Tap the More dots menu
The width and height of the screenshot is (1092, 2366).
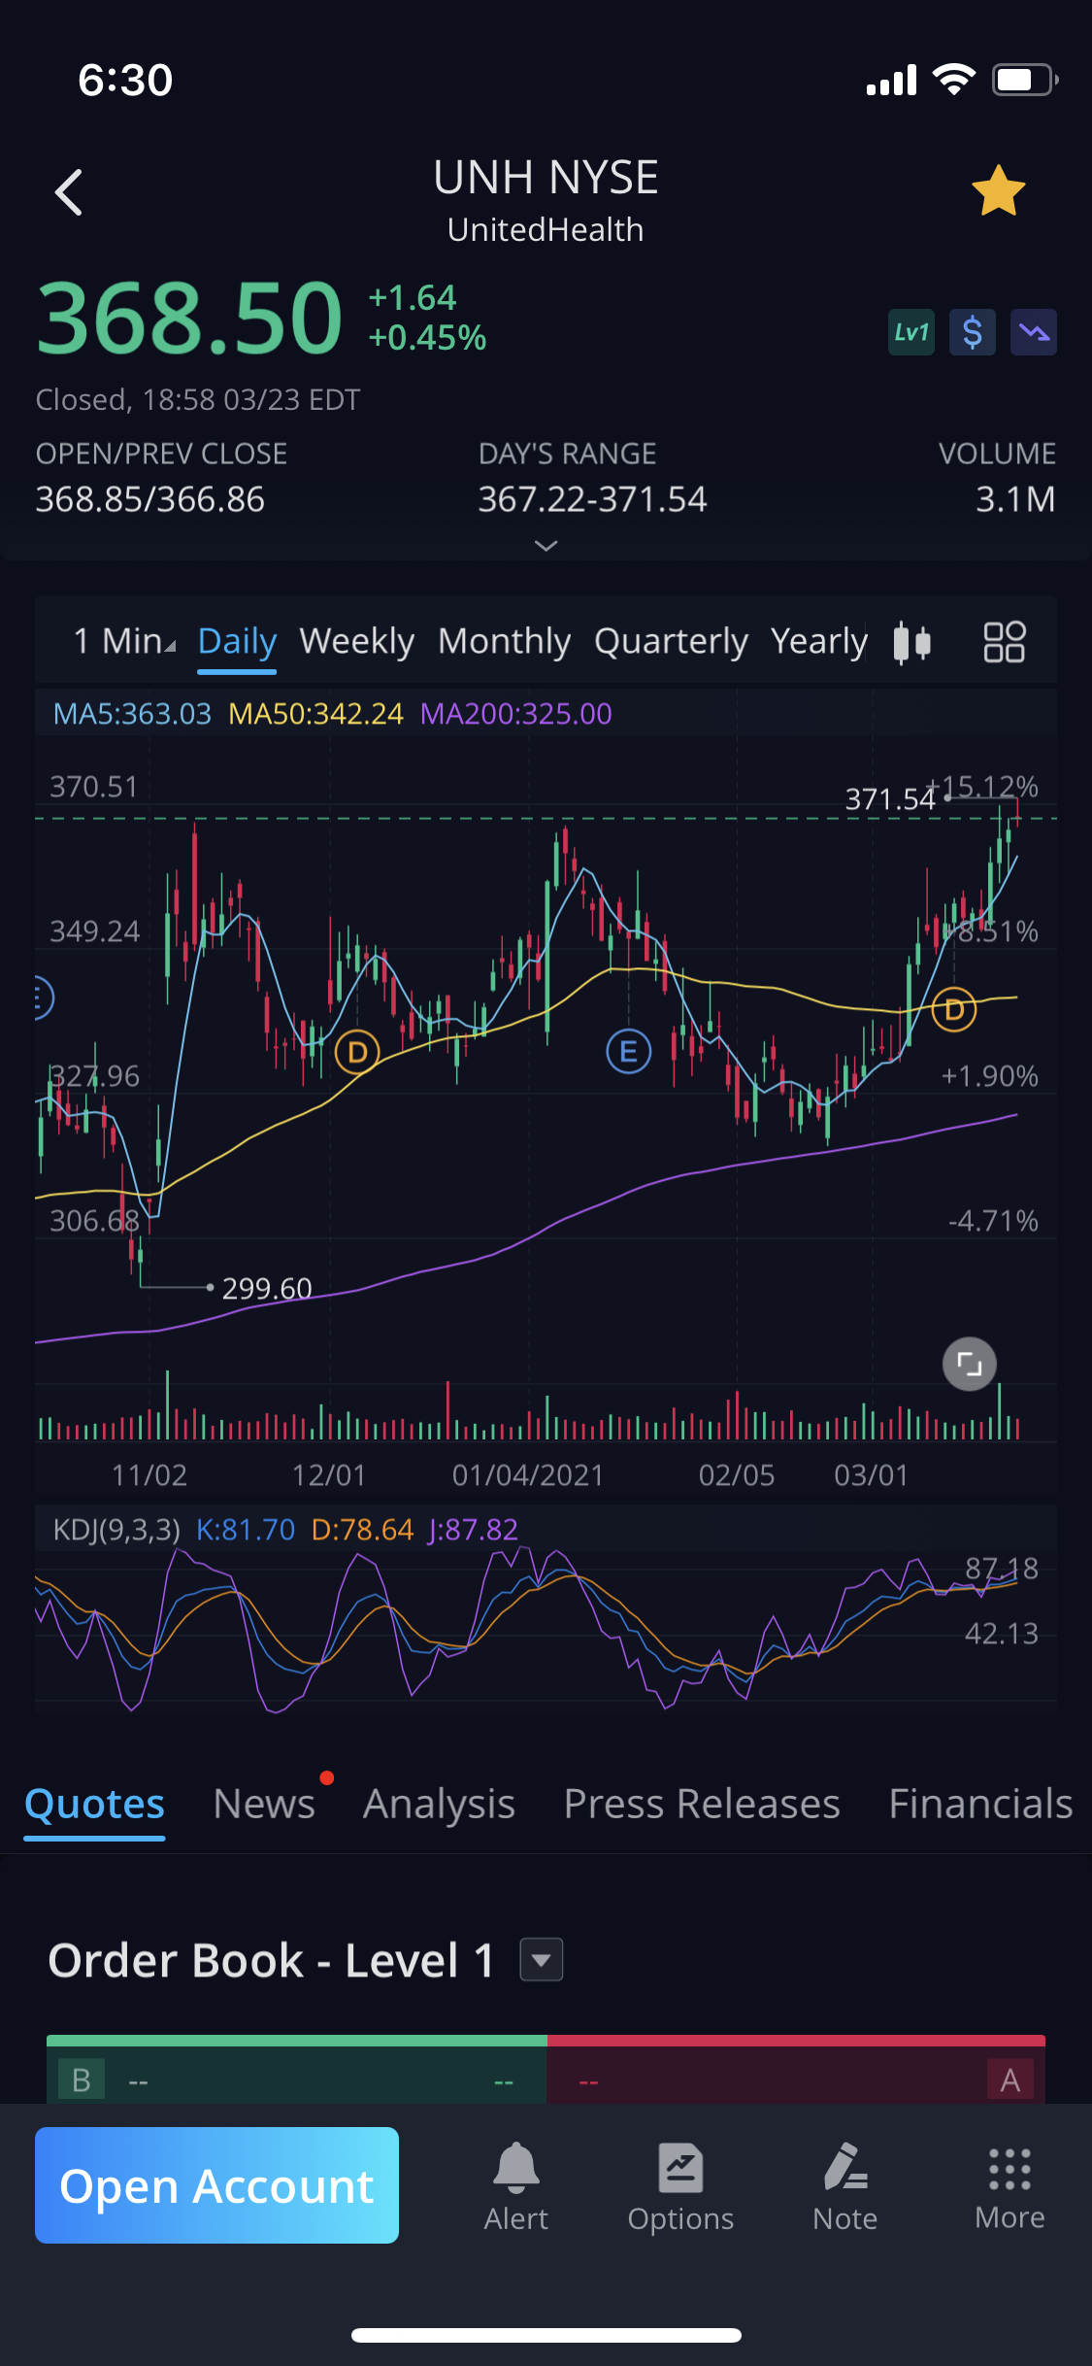[x=1009, y=2186]
